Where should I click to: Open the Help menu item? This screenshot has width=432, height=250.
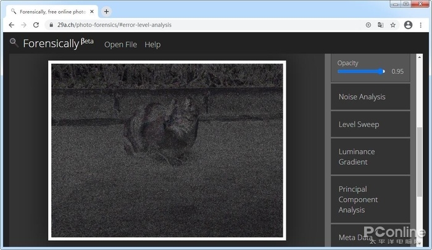coord(152,44)
